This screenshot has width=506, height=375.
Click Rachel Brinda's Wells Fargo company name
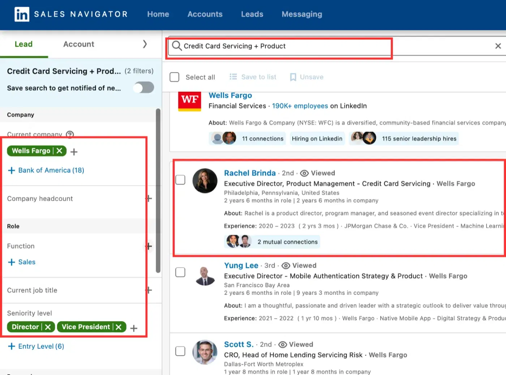tap(456, 184)
